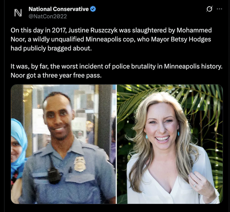Viewport: 230px width, 212px height.
Task: Click the woman in blue headscarf
Action: [x=17, y=148]
